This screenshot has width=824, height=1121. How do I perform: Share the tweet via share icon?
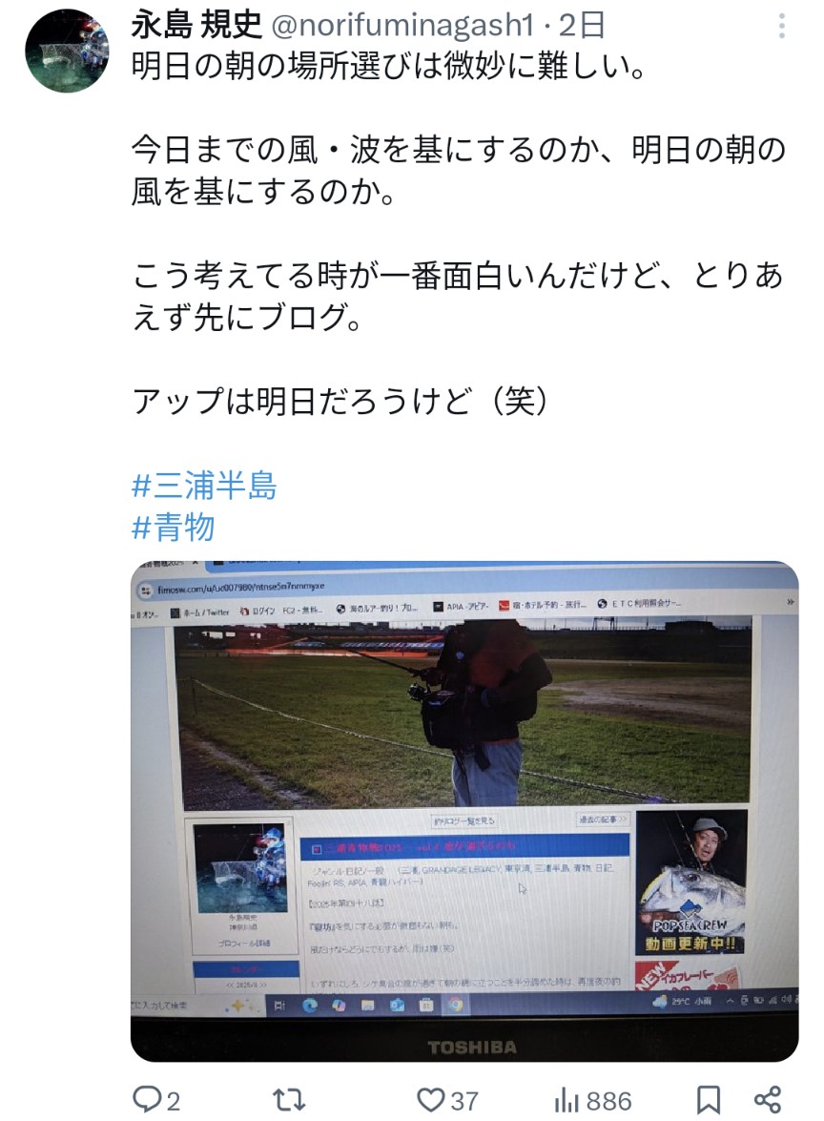(x=768, y=1100)
